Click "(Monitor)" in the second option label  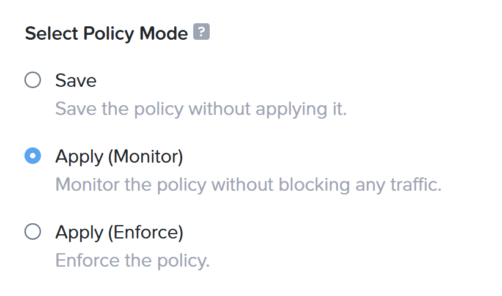146,157
